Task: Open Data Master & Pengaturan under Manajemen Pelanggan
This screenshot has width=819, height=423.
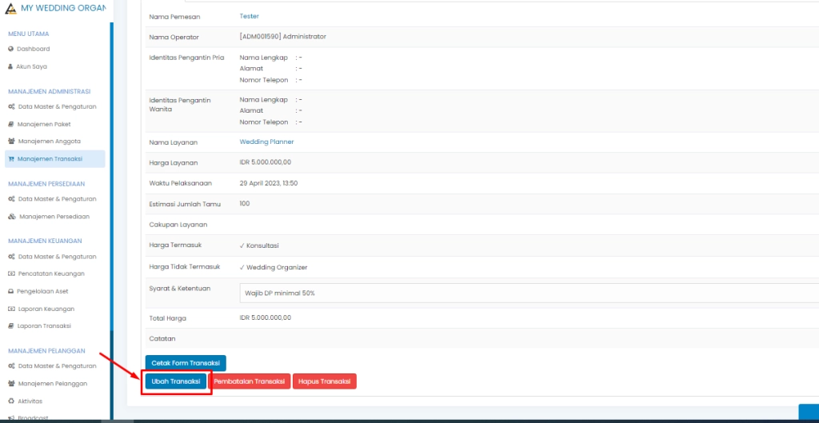Action: click(57, 366)
